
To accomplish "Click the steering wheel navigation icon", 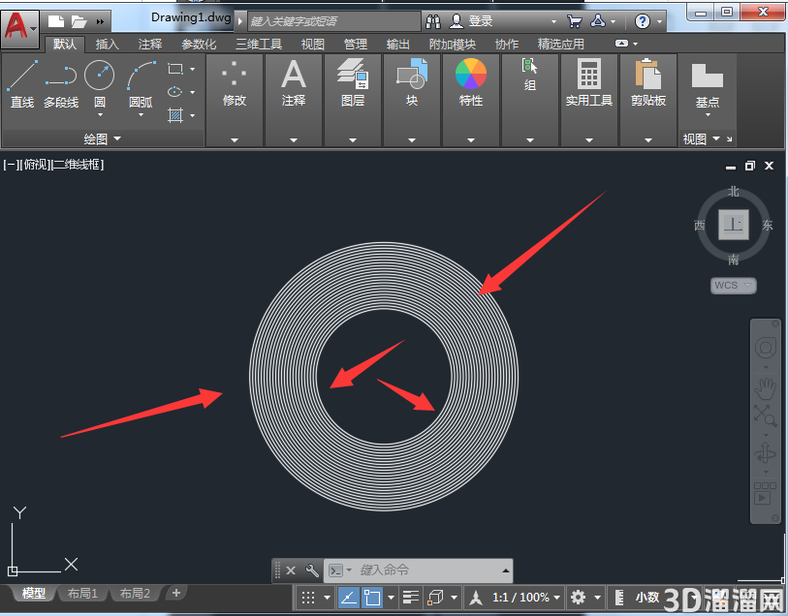I will pos(766,348).
